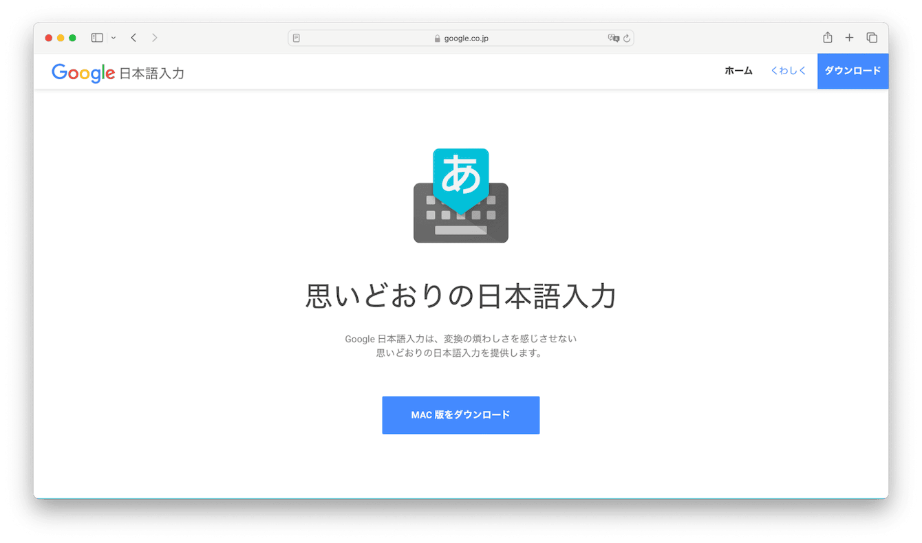Click the Google logo

coord(83,72)
